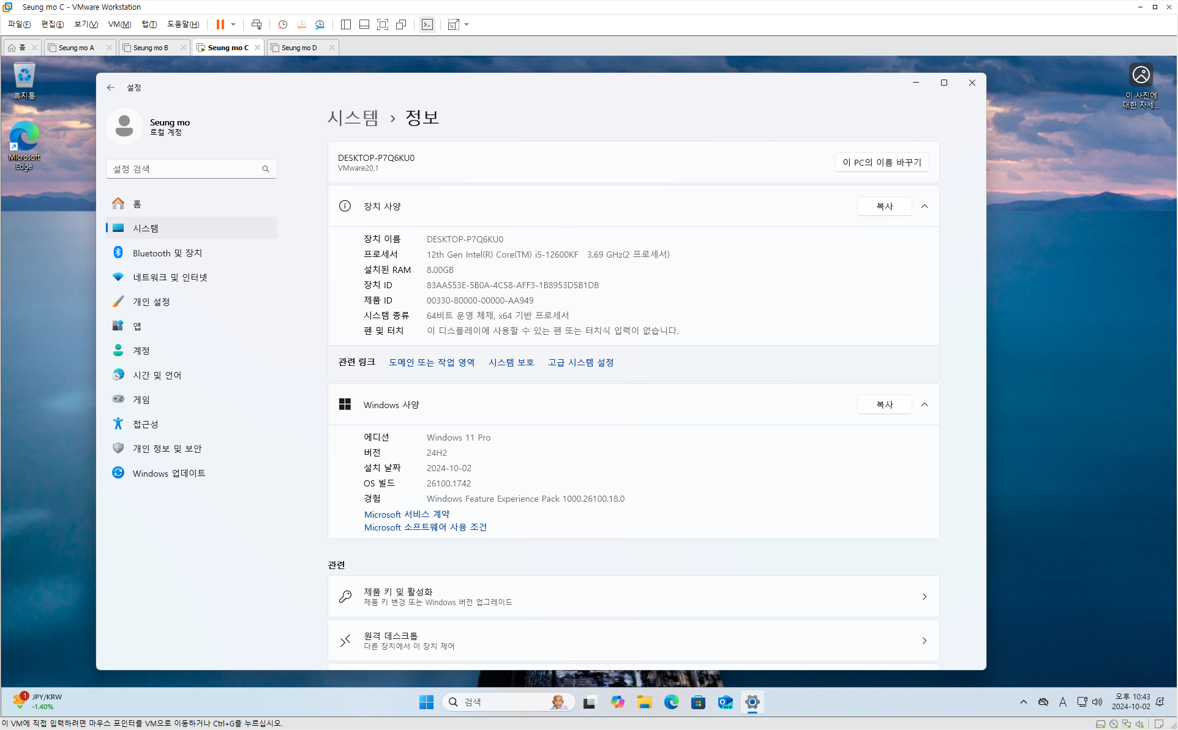Open the stretch guest dropdown arrow
The image size is (1178, 730).
[x=467, y=24]
